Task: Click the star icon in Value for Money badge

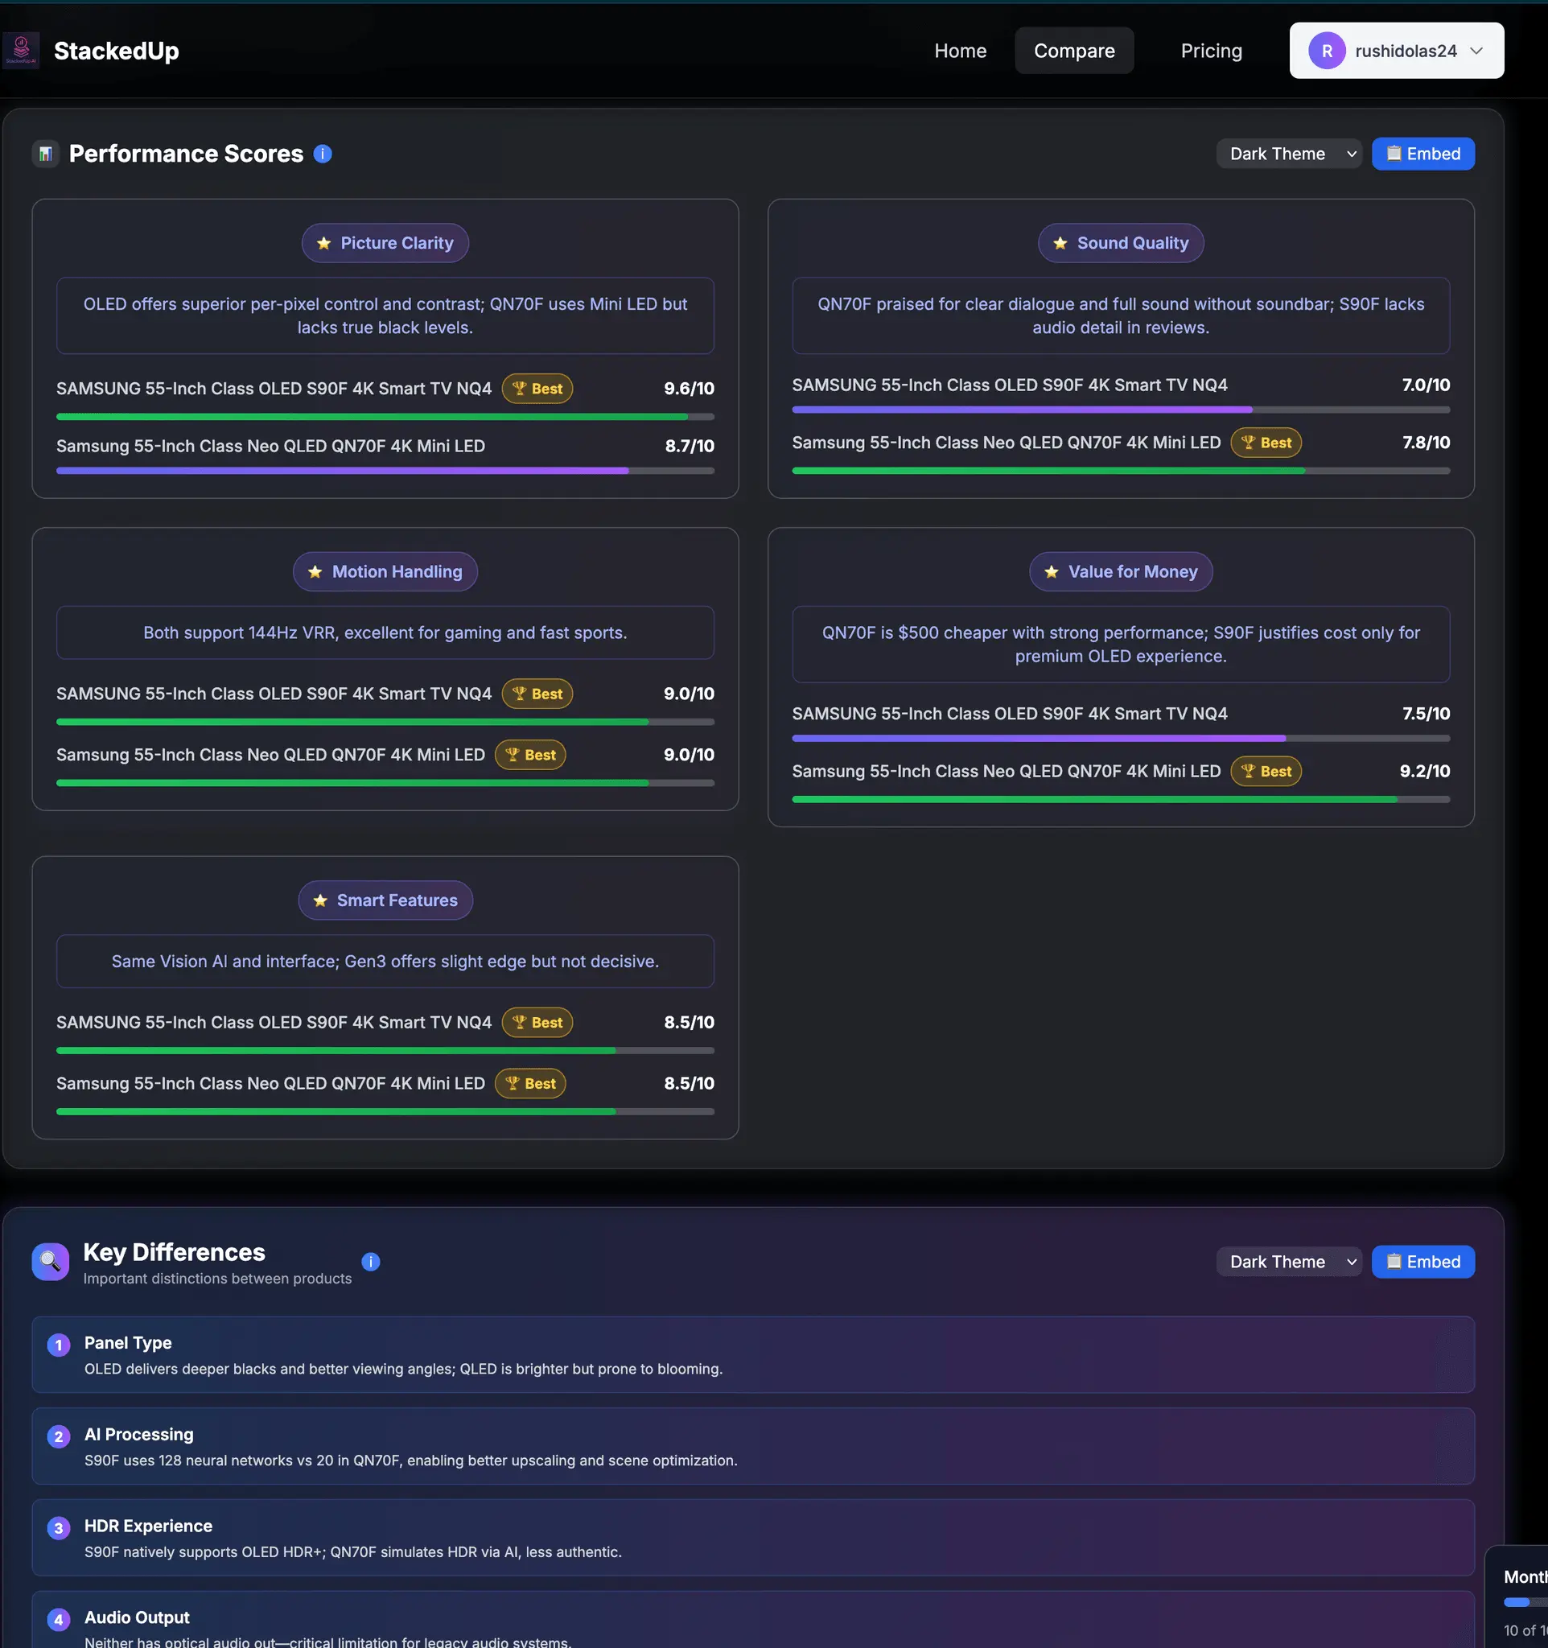Action: tap(1052, 572)
